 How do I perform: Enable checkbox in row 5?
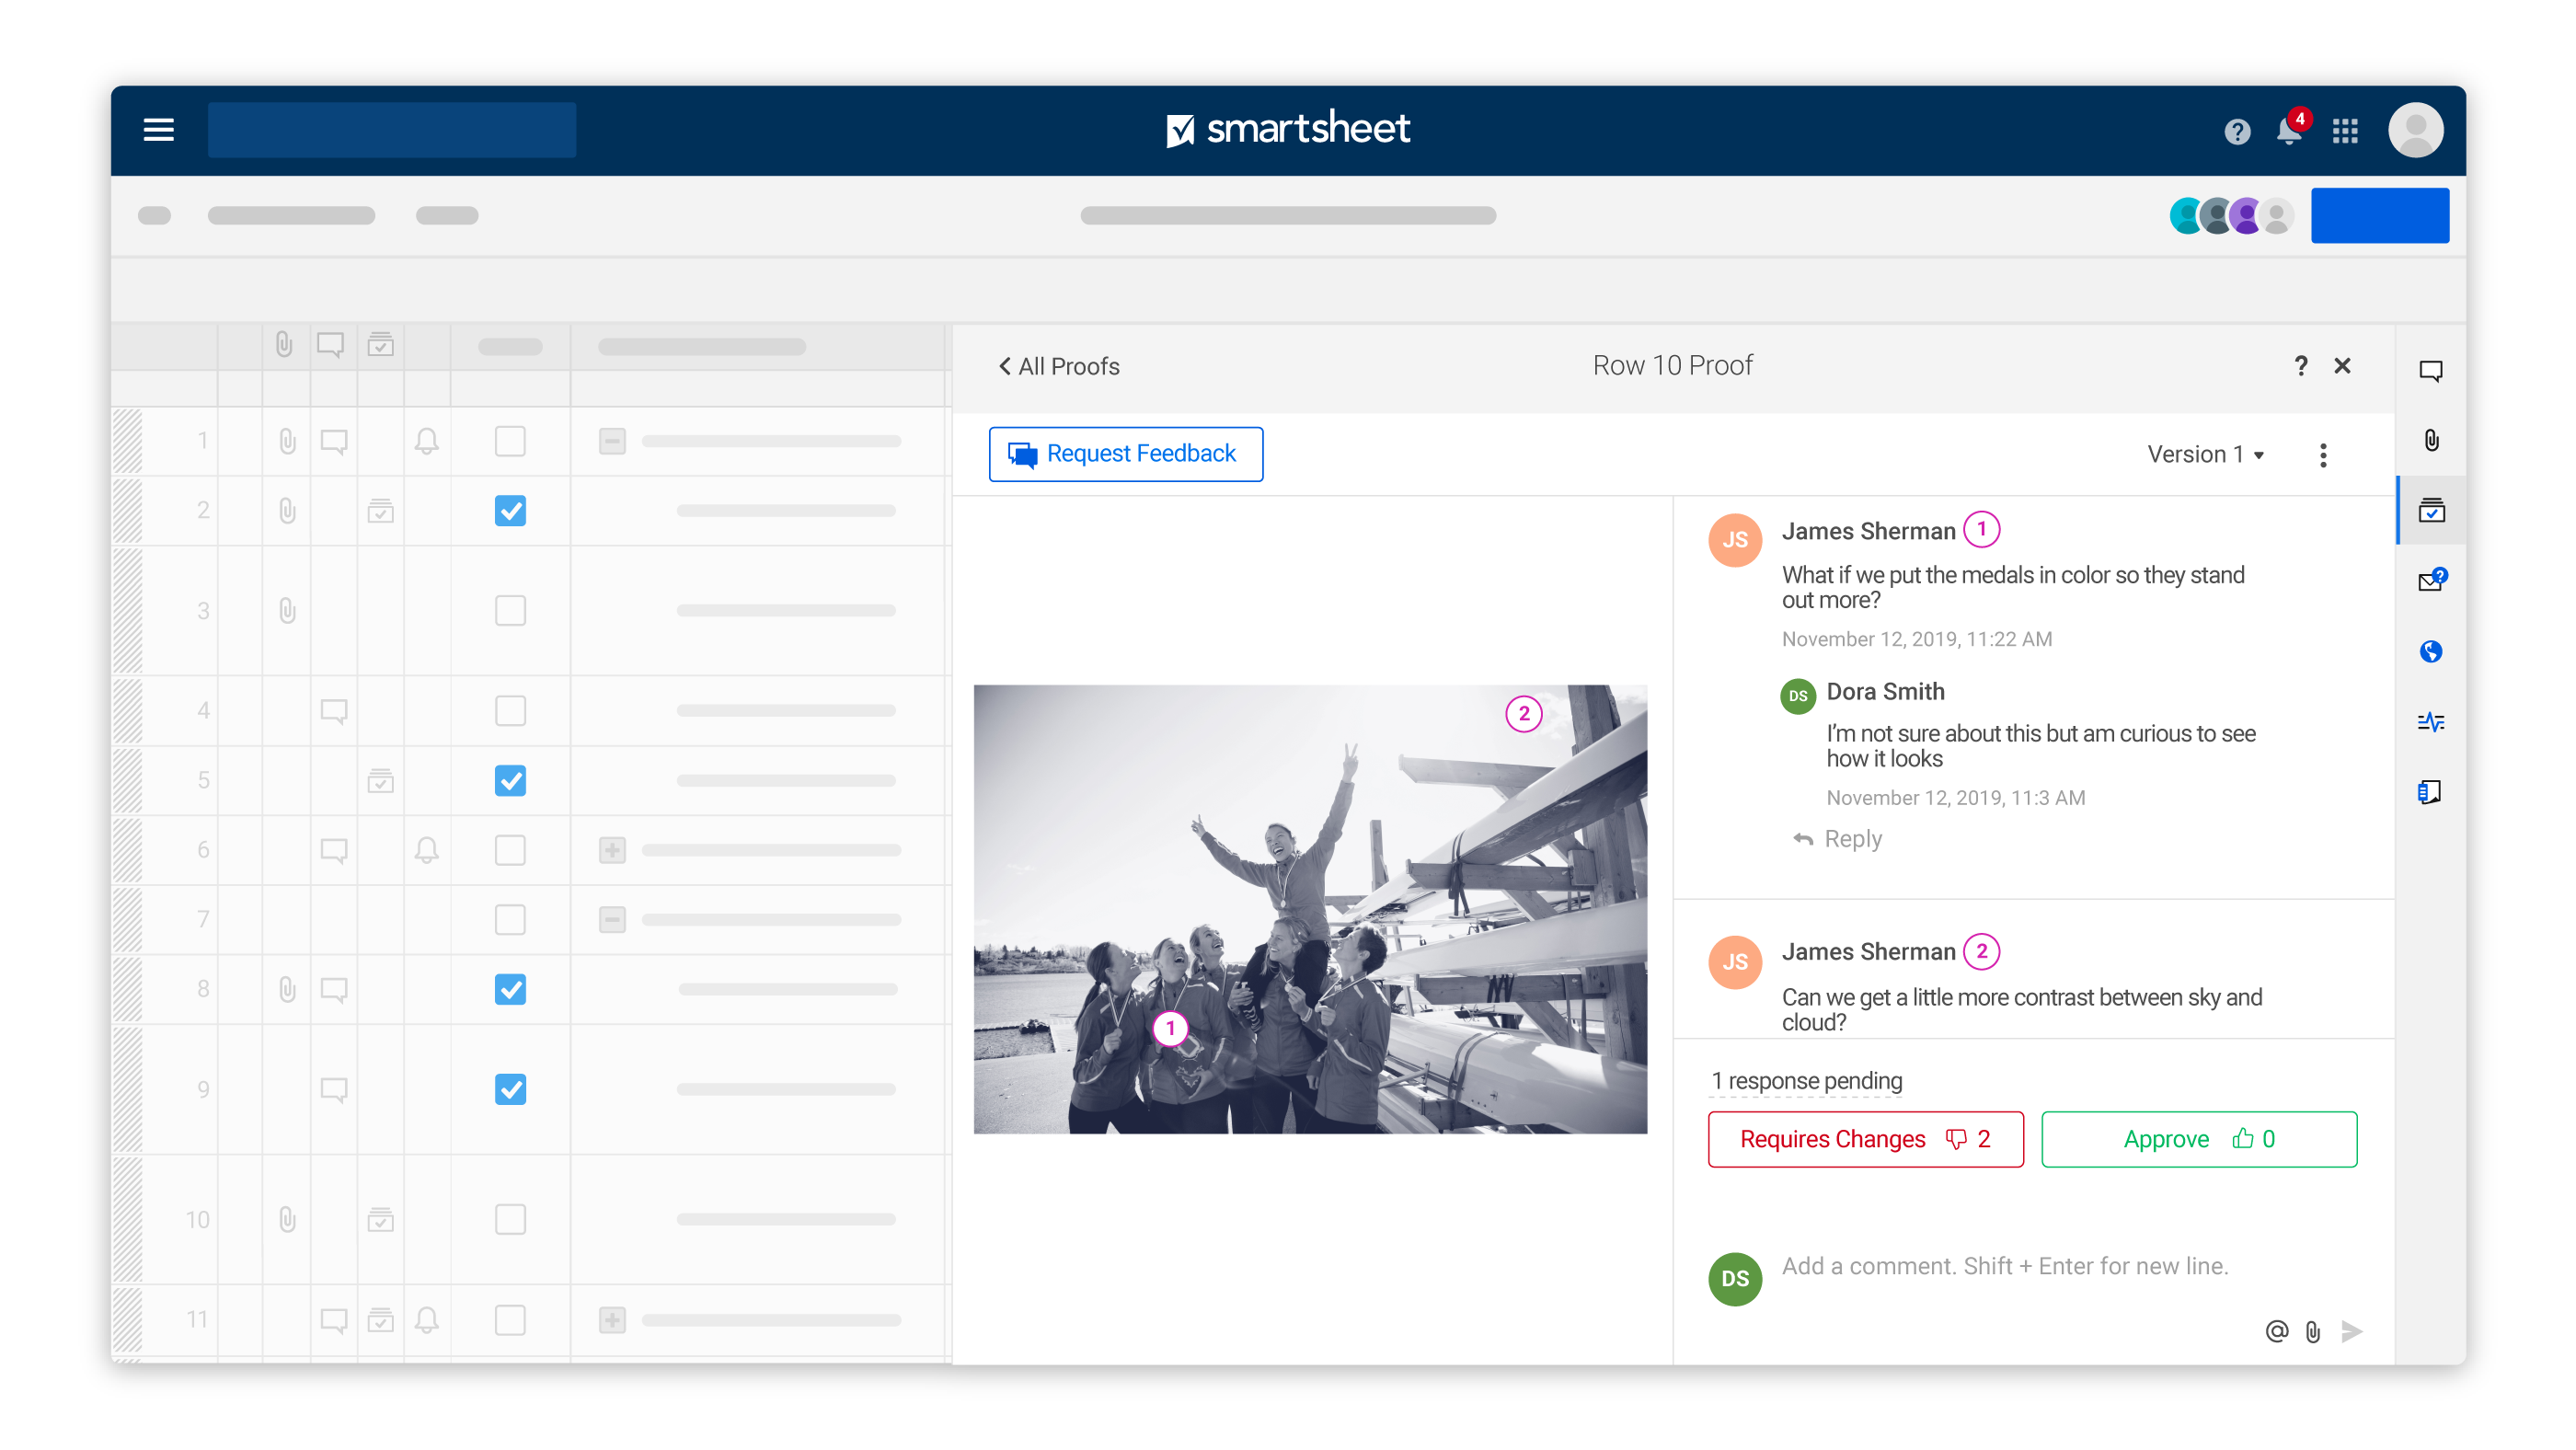pyautogui.click(x=510, y=778)
